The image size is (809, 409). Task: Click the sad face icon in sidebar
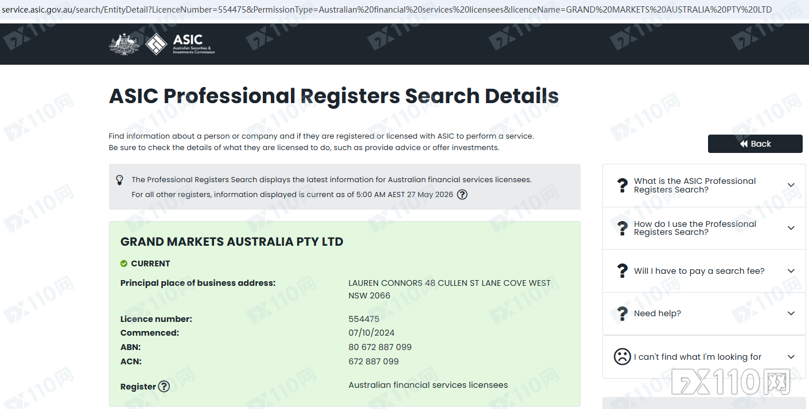(x=622, y=357)
